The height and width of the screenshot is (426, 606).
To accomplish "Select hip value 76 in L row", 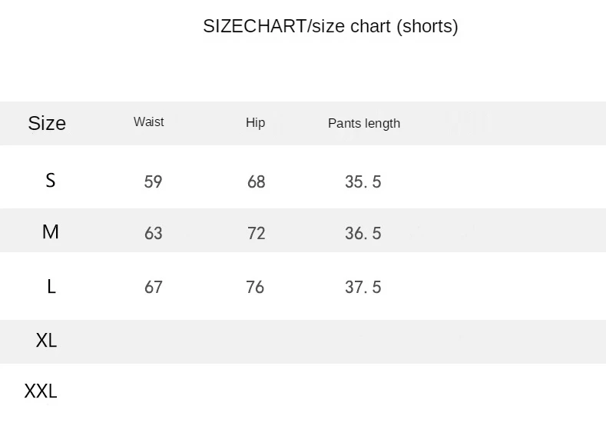I will 255,288.
